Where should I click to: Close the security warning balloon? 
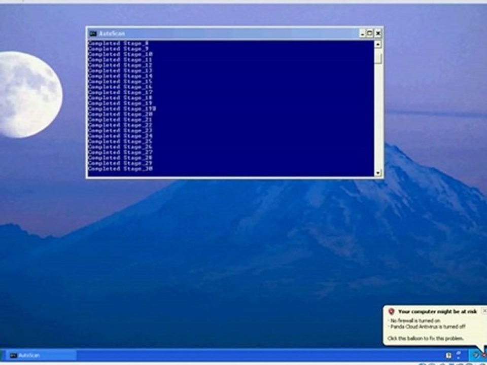[x=484, y=310]
